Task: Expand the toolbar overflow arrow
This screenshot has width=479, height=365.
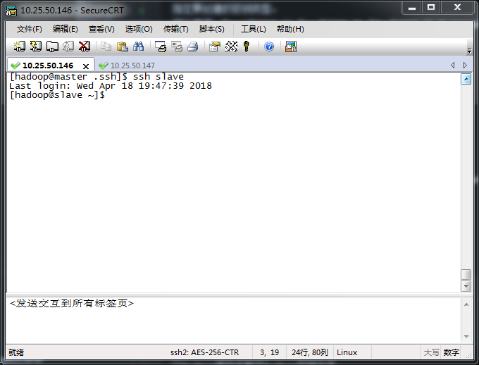Action: click(x=469, y=51)
